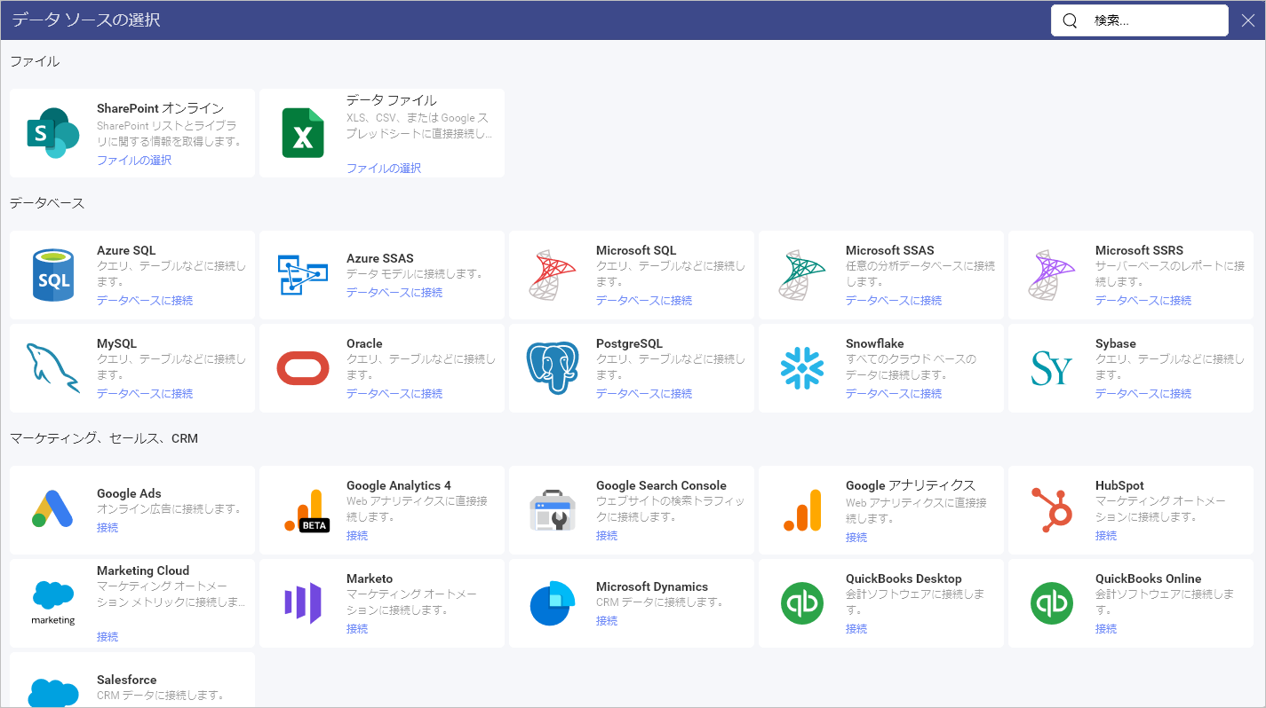Click ファイルの選択 link under SharePoint オンライン
Image resolution: width=1266 pixels, height=708 pixels.
coord(134,161)
